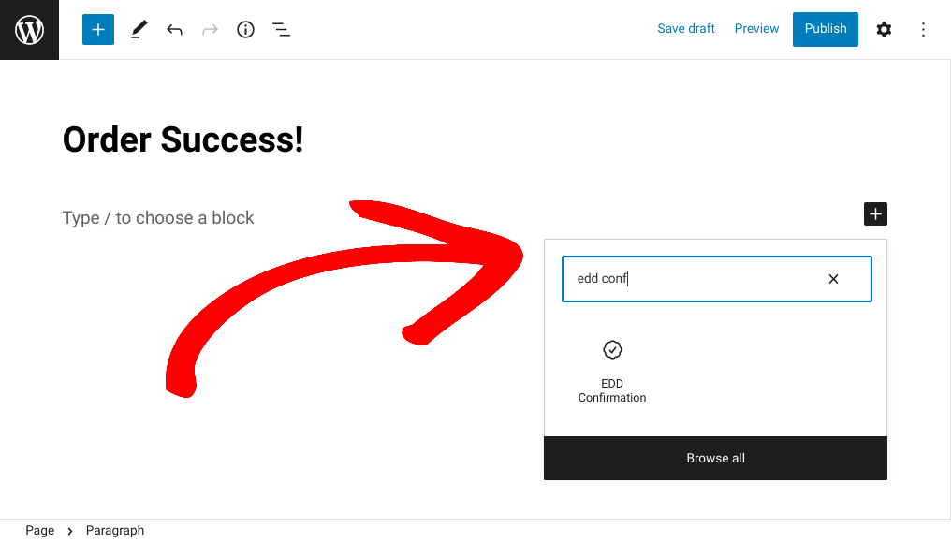Image resolution: width=952 pixels, height=543 pixels.
Task: Select the Tools pencil icon
Action: [x=138, y=29]
